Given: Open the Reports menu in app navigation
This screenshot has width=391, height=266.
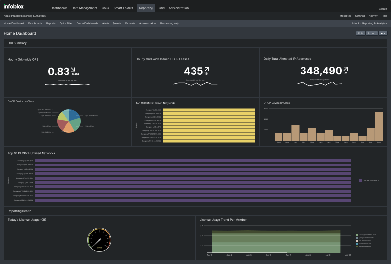Looking at the screenshot, I should coord(51,23).
